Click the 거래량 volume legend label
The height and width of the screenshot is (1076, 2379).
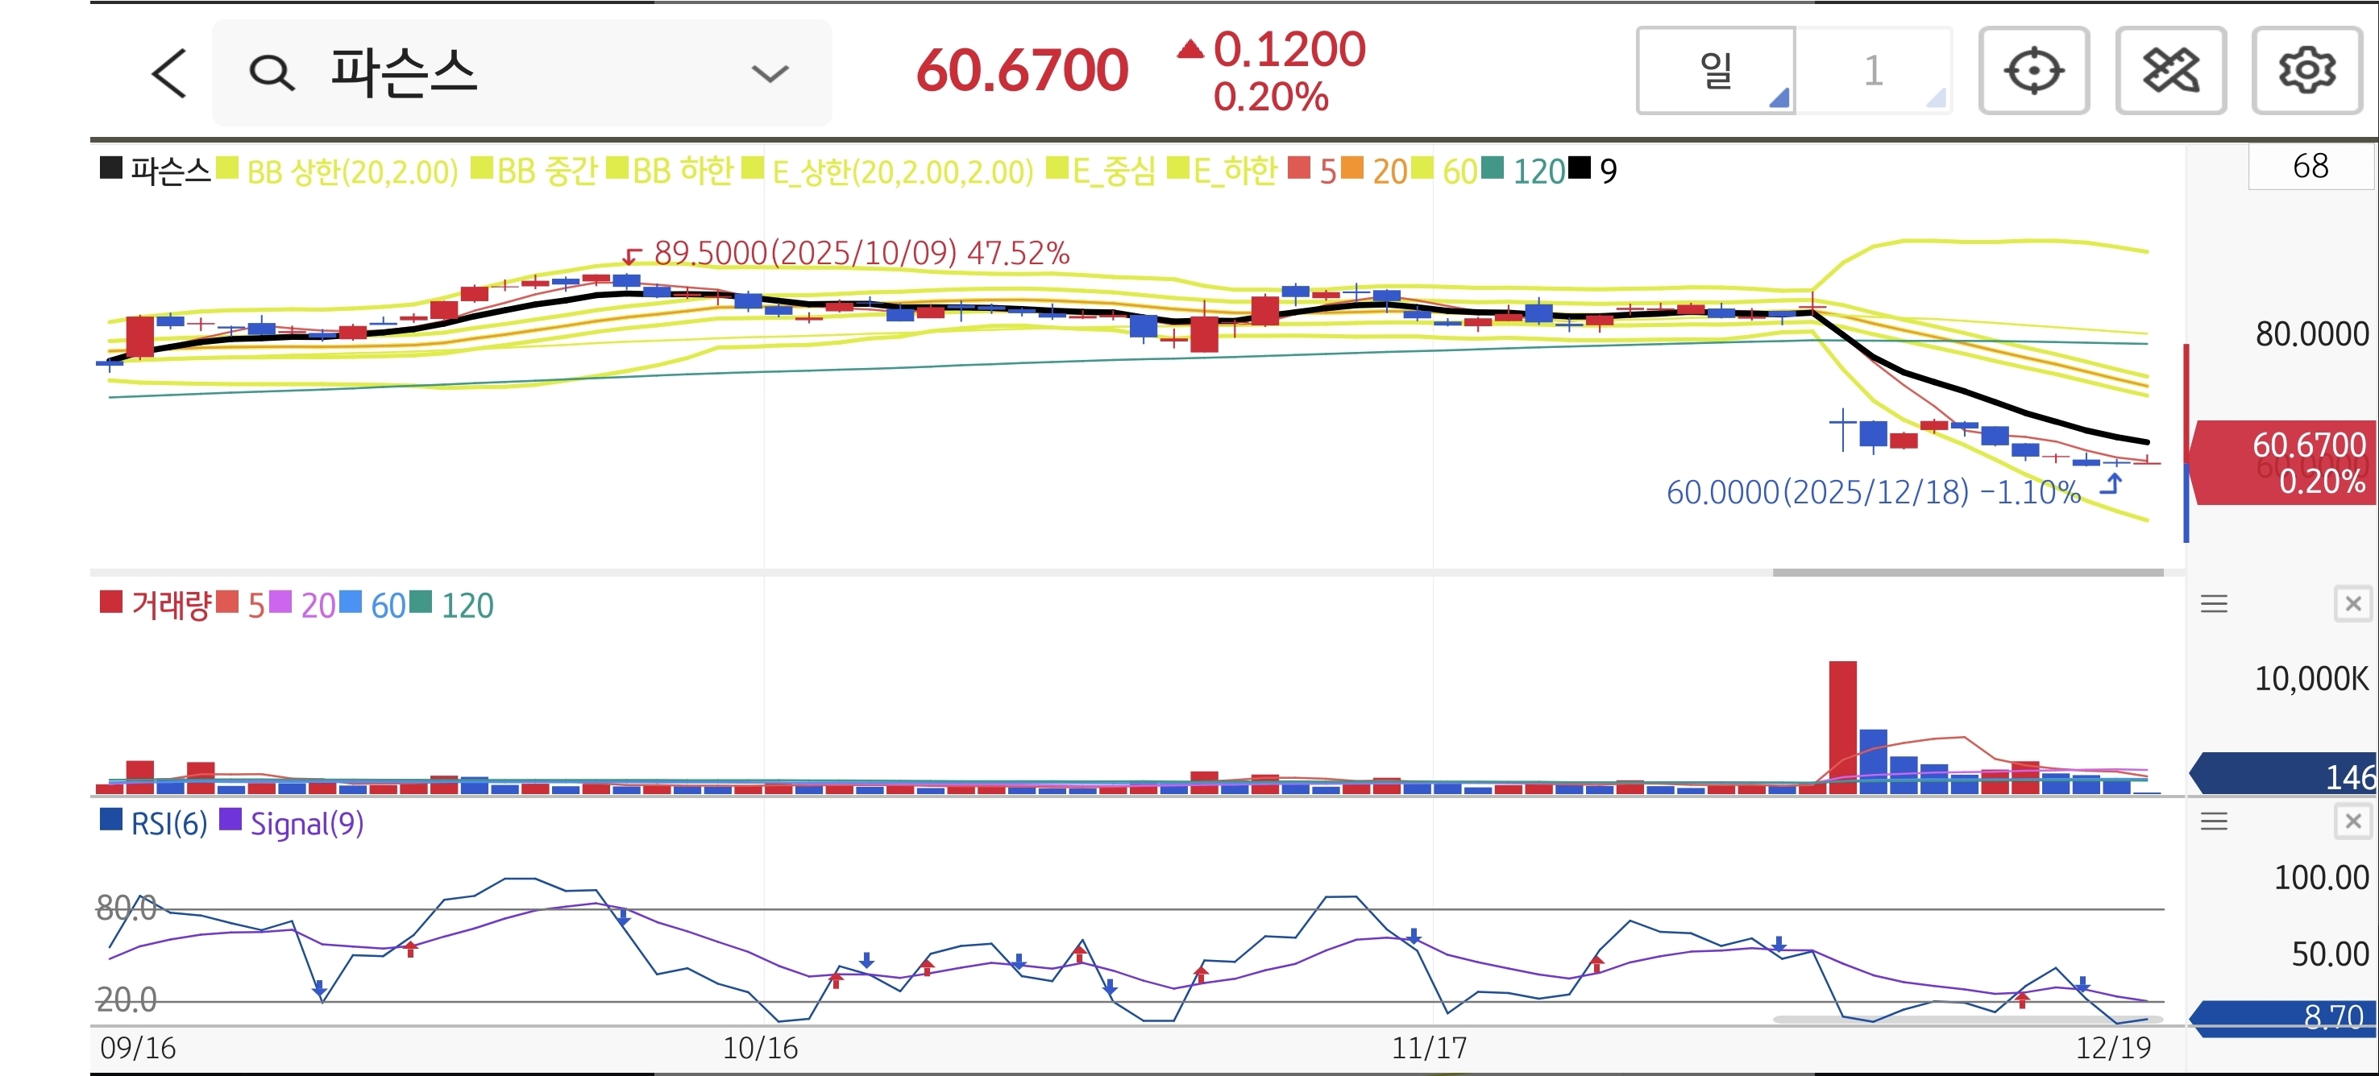(171, 606)
